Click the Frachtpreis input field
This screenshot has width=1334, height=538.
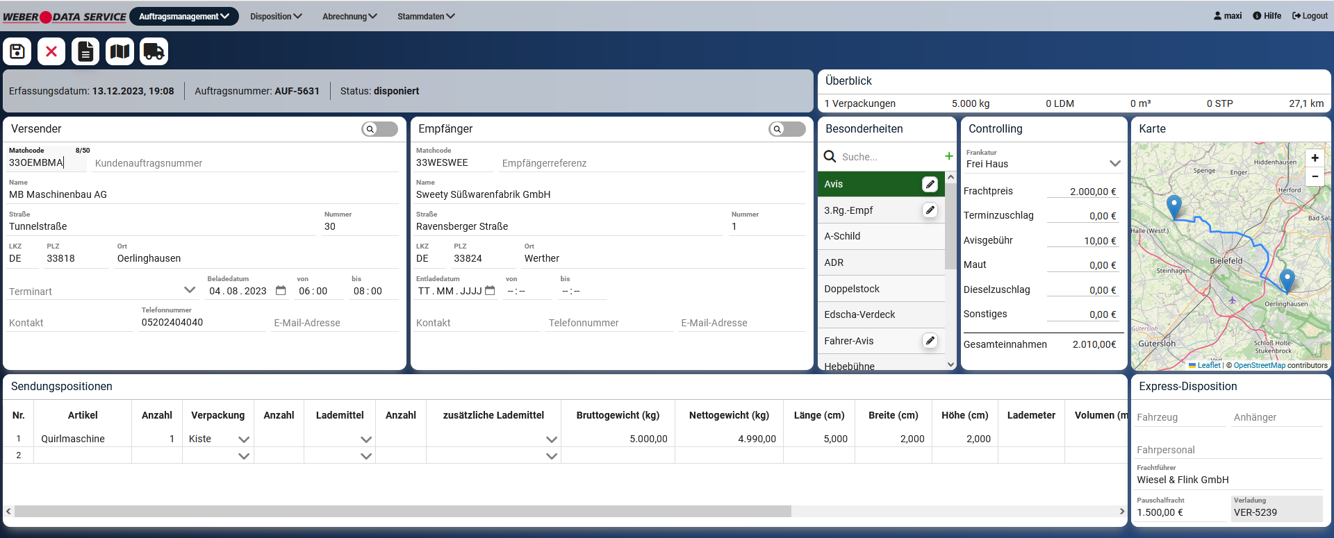1082,192
